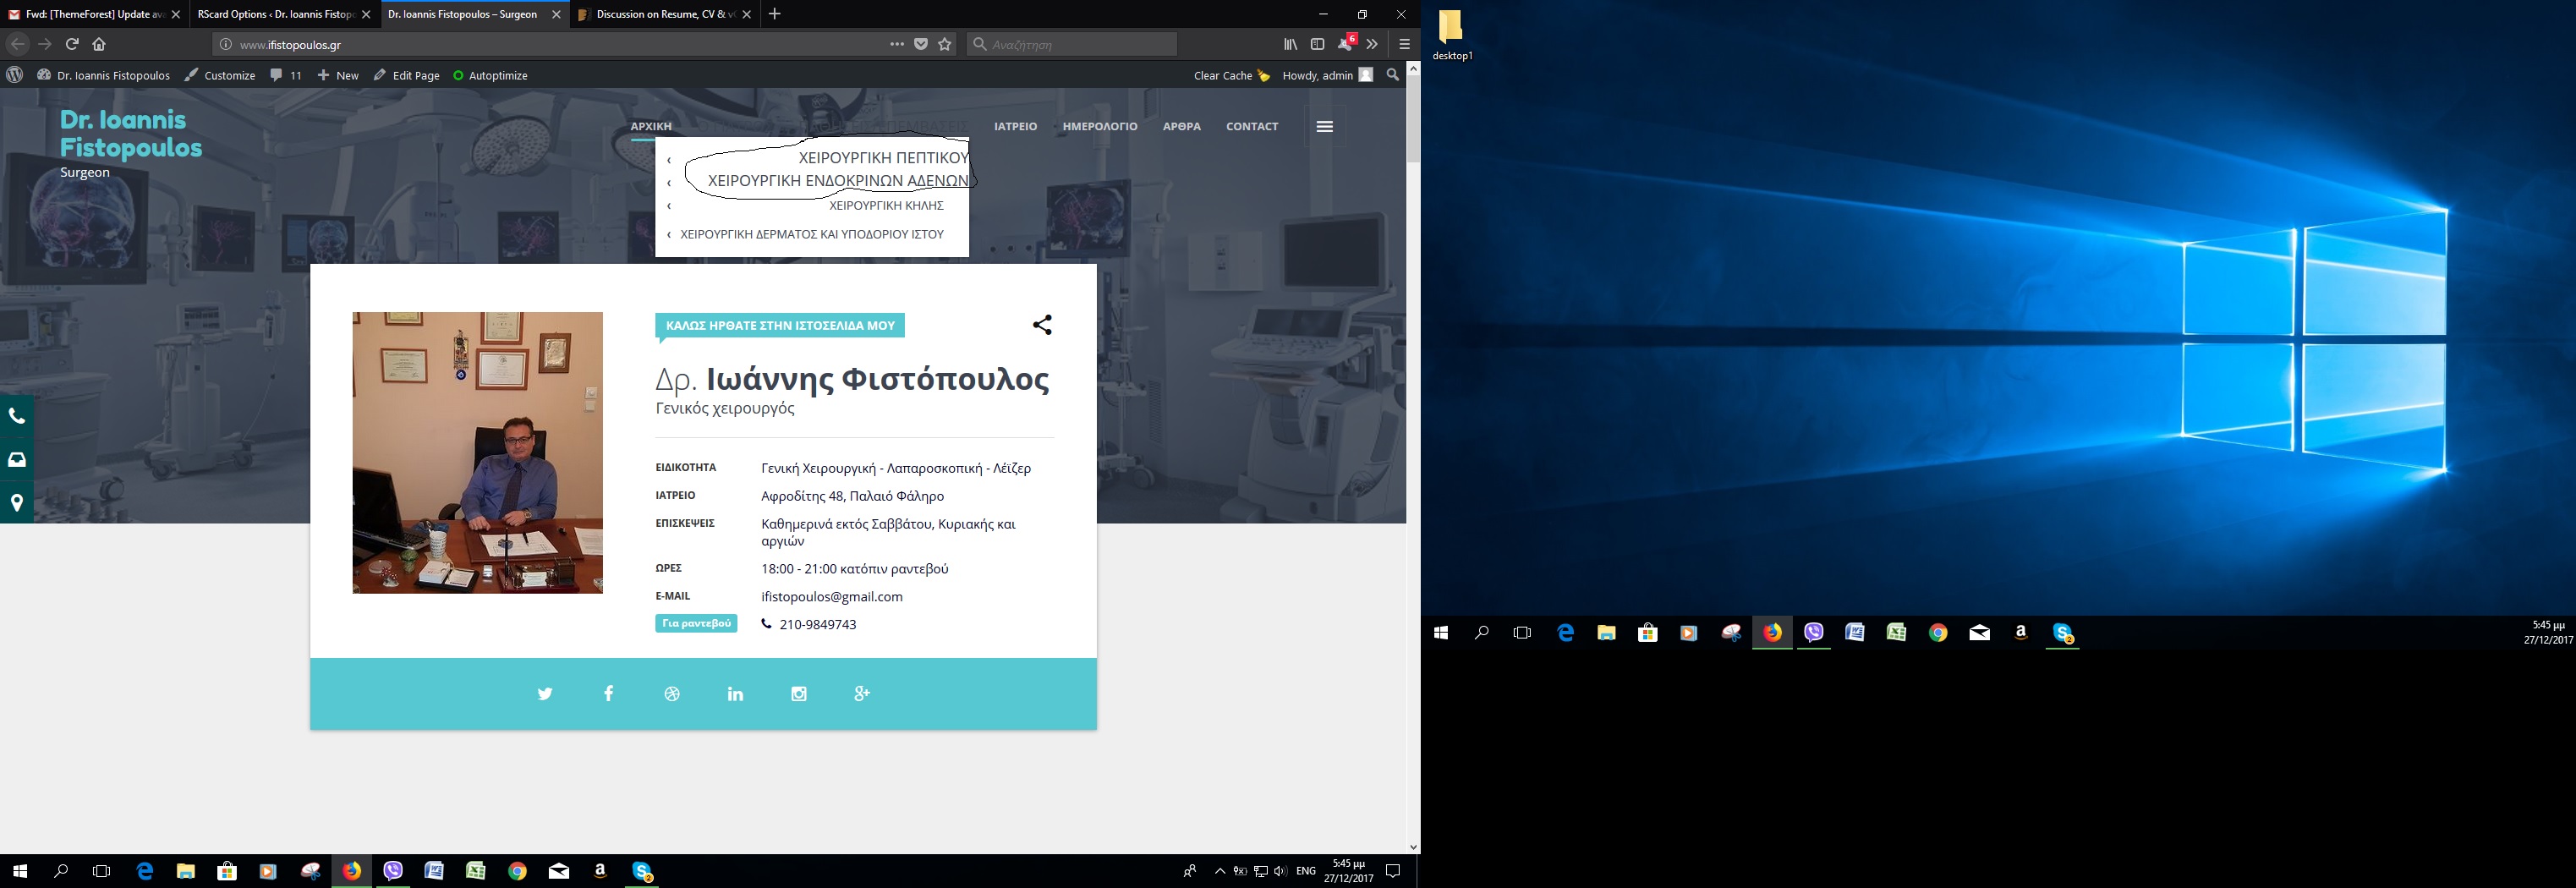Open the Facebook social link icon

click(x=608, y=694)
